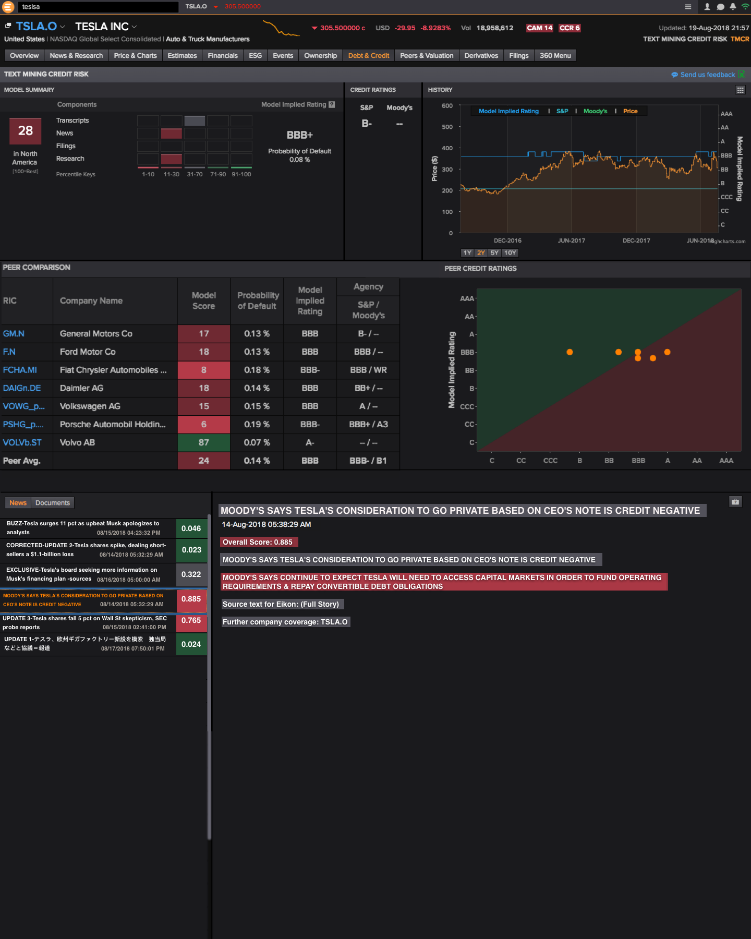The width and height of the screenshot is (751, 939).
Task: Open the F.N peer link
Action: (9, 352)
